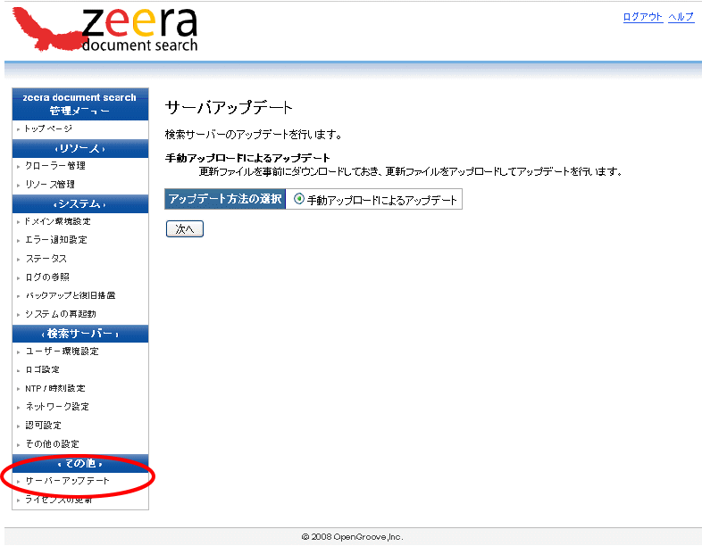This screenshot has width=702, height=546.
Task: Click the 管理メニュー sidebar header
Action: 80,104
